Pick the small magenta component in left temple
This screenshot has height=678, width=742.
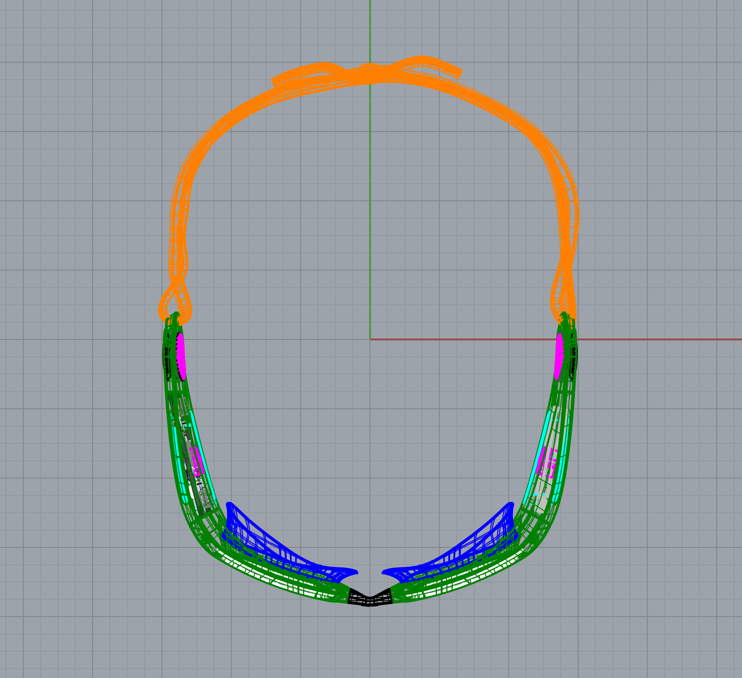(197, 461)
